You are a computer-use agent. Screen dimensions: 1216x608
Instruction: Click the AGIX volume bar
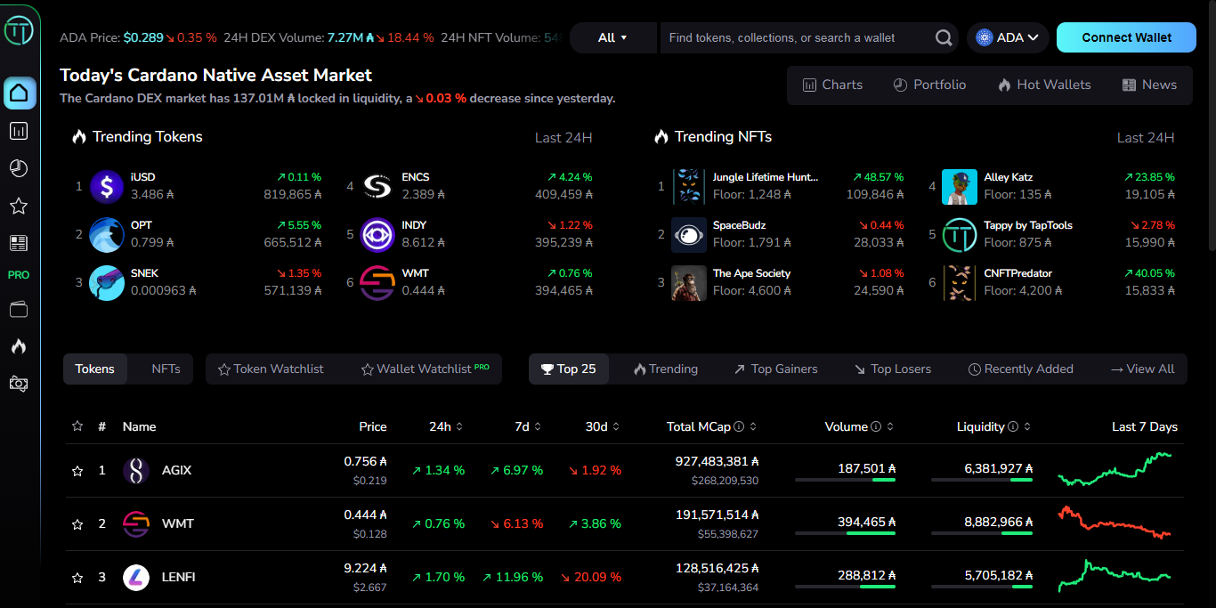(x=845, y=480)
